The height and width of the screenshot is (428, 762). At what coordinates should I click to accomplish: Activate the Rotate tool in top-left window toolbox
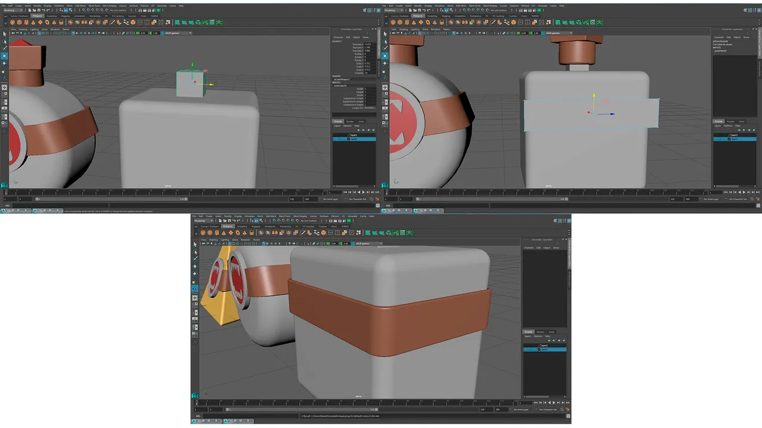coord(5,63)
